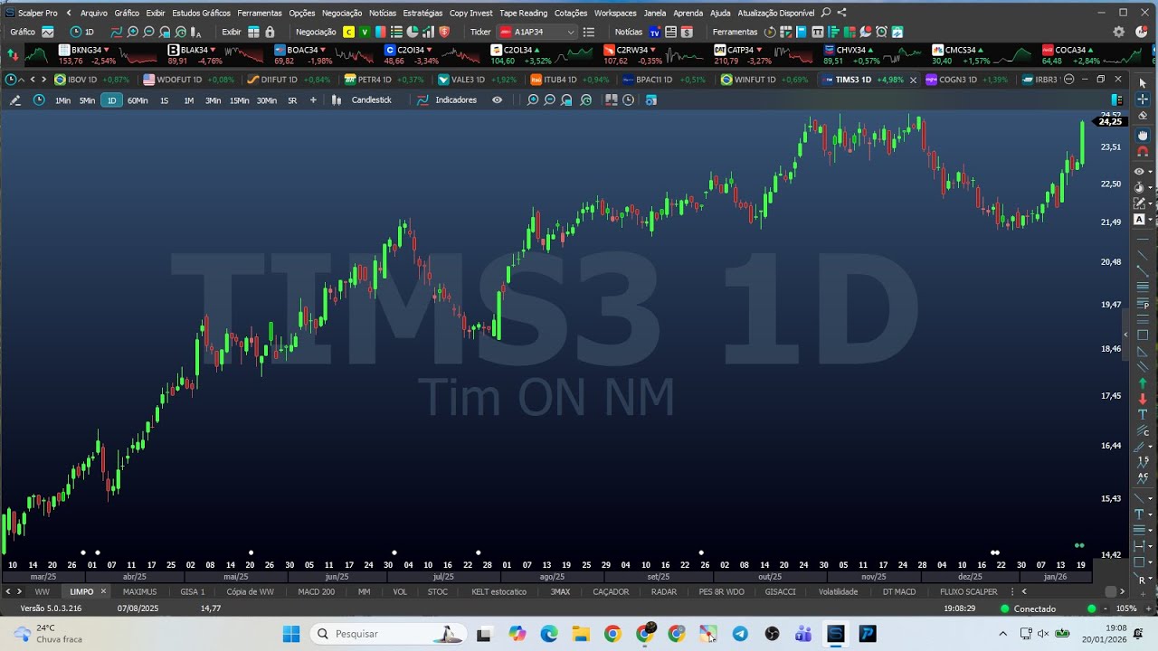Image resolution: width=1158 pixels, height=651 pixels.
Task: Open the Arquivo menu
Action: [x=93, y=13]
